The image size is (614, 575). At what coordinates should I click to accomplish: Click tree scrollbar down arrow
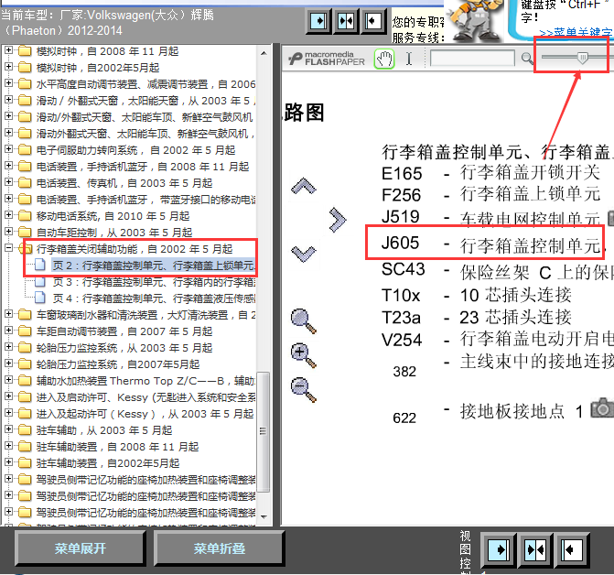tap(264, 517)
